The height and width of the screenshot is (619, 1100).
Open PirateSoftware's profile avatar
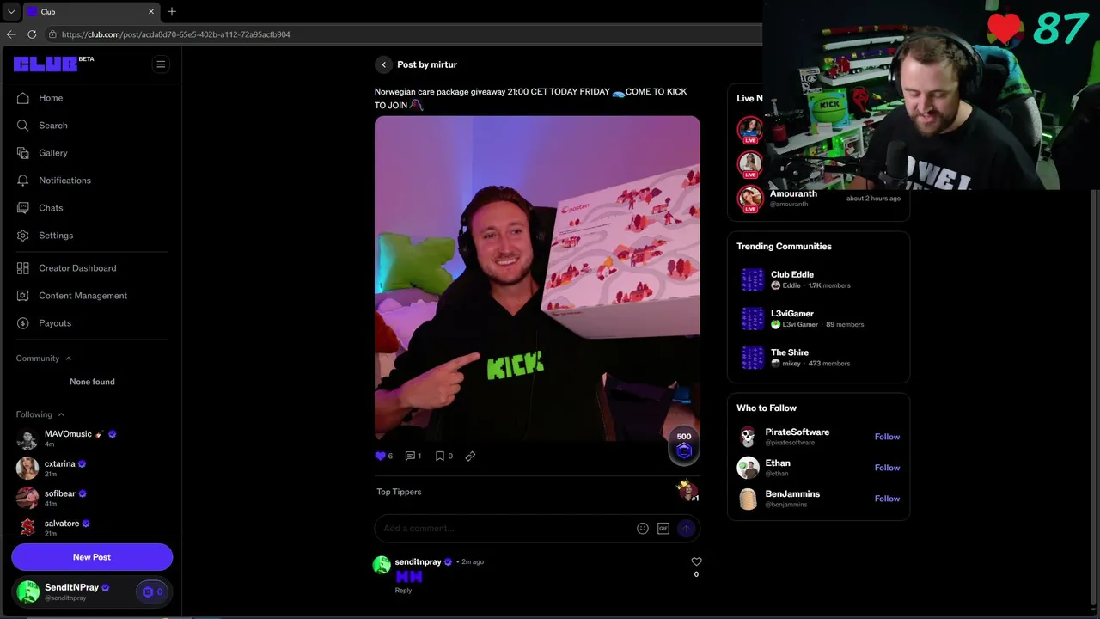click(748, 437)
